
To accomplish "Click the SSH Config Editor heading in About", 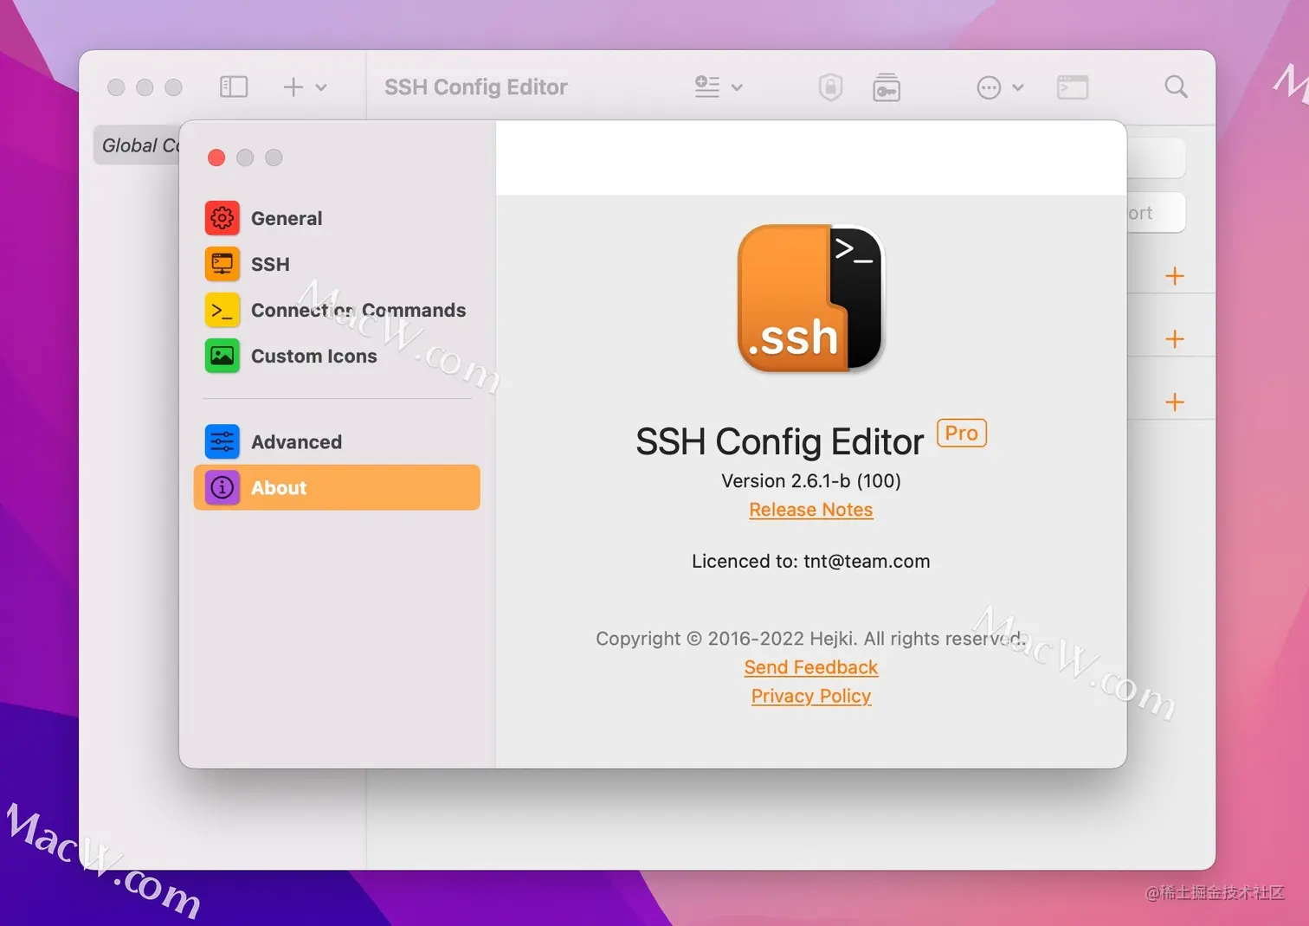I will pos(780,442).
